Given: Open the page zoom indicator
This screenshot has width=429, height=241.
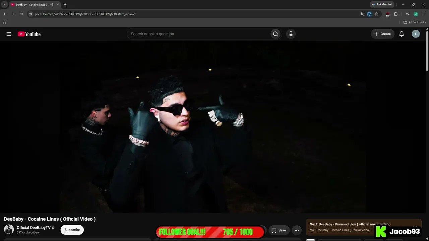Looking at the screenshot, I should coord(362,14).
